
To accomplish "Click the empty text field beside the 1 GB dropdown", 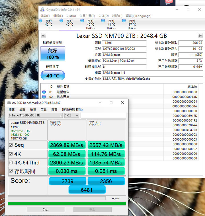I will pyautogui.click(x=103, y=115).
